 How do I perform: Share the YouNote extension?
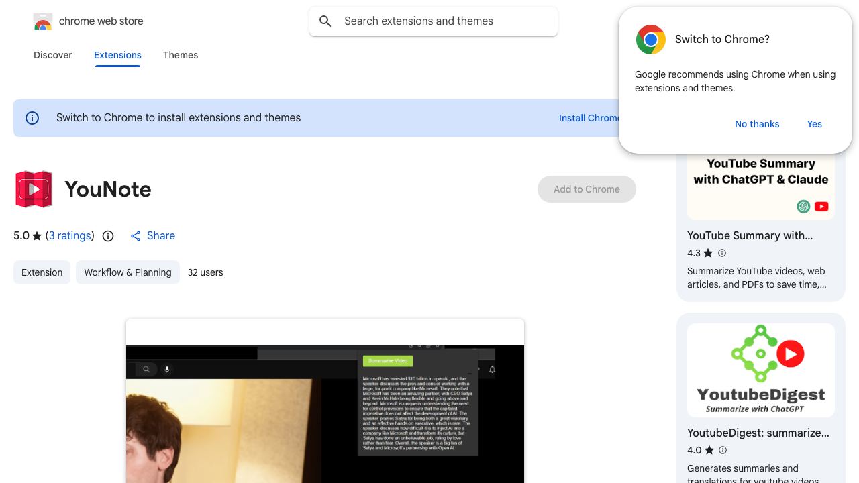[152, 235]
